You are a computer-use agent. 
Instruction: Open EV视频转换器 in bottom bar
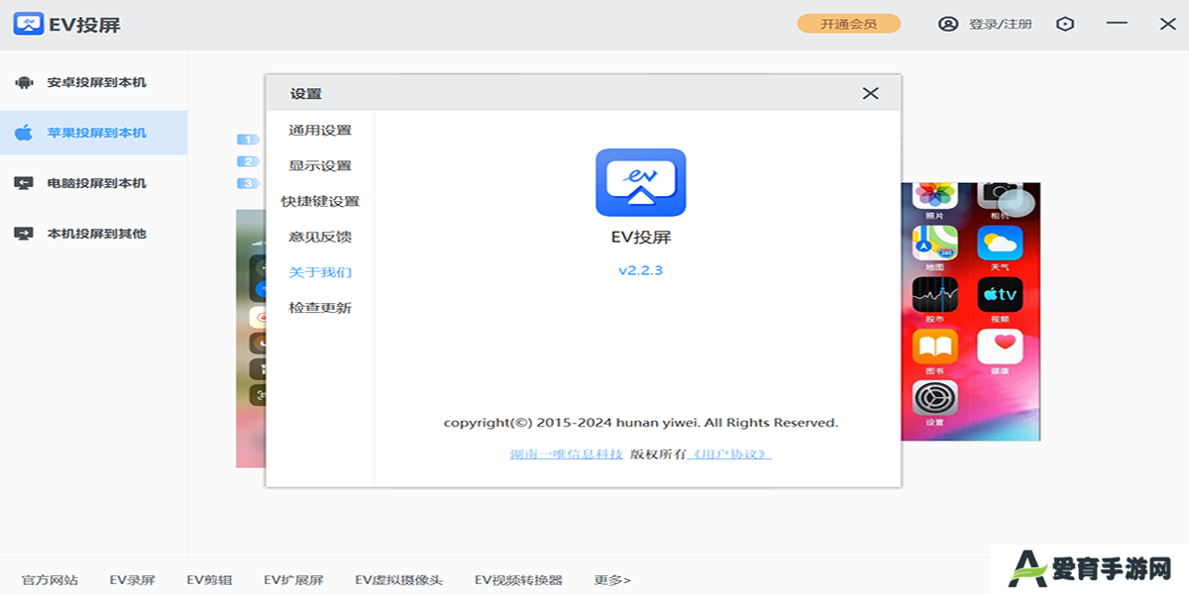click(x=518, y=580)
